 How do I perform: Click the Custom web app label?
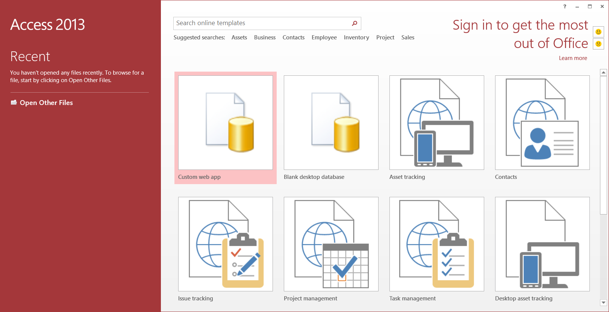click(199, 177)
